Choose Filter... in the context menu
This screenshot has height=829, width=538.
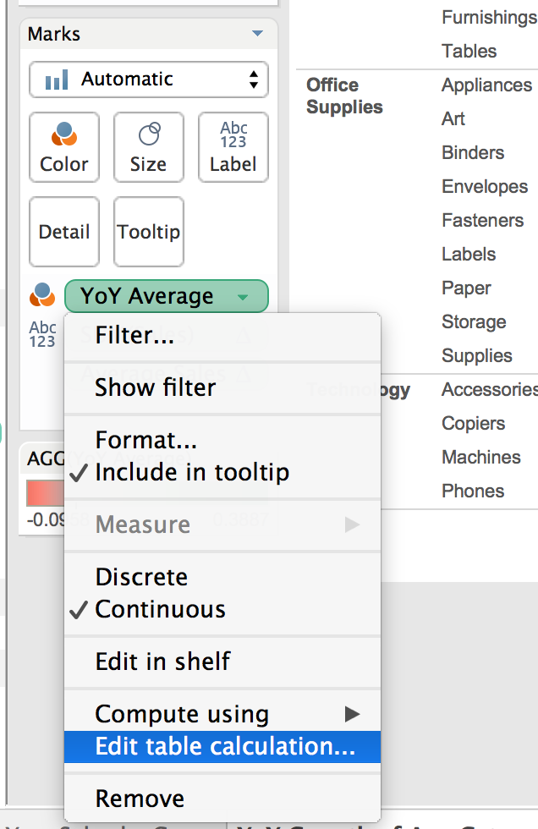[134, 336]
